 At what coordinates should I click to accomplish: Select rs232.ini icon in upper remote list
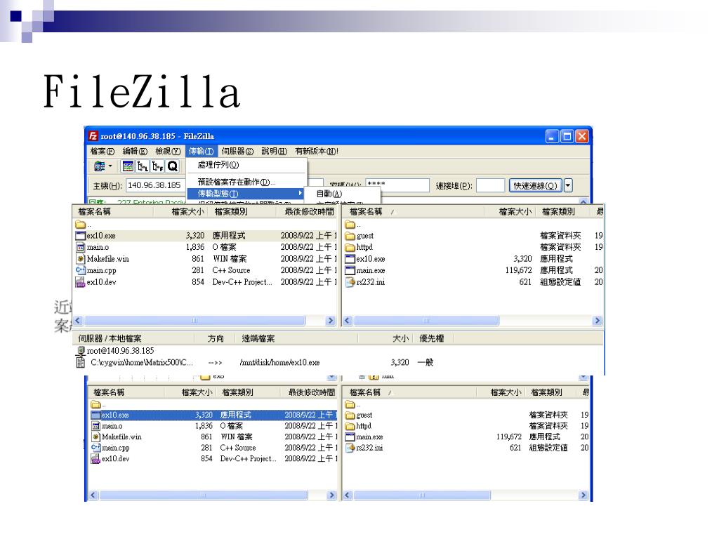pos(350,282)
